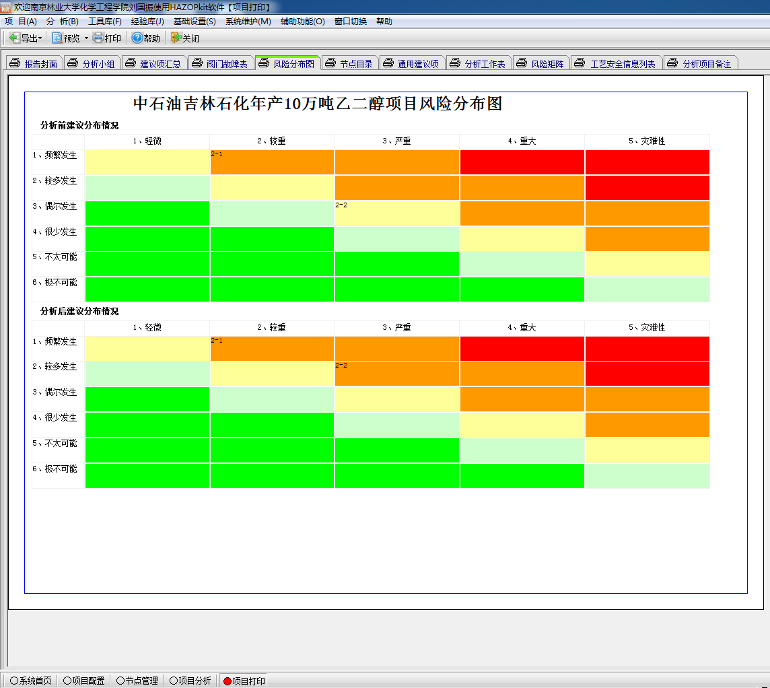Image resolution: width=770 pixels, height=688 pixels.
Task: Switch to the 分析小组 tab
Action: coord(92,63)
